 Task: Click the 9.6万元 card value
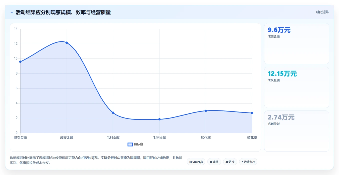click(279, 30)
